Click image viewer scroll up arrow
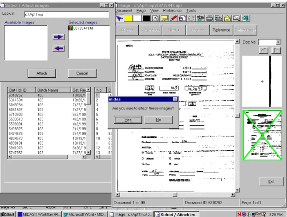This screenshot has width=287, height=217. (x=237, y=41)
